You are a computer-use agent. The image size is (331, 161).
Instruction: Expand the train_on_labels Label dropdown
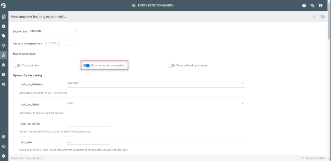(x=155, y=103)
